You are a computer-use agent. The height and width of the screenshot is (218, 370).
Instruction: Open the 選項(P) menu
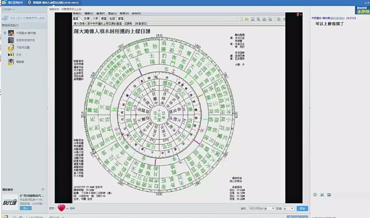tap(101, 14)
